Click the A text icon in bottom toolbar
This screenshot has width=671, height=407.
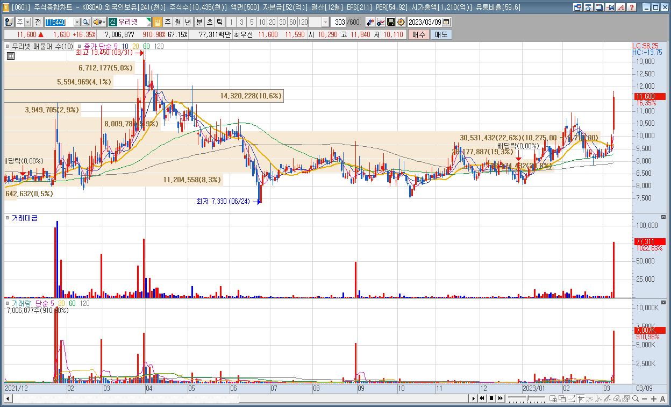tap(662, 398)
